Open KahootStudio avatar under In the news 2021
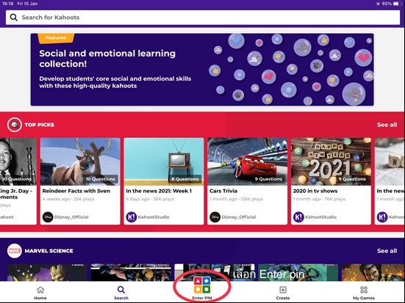The image size is (405, 303). (x=132, y=217)
